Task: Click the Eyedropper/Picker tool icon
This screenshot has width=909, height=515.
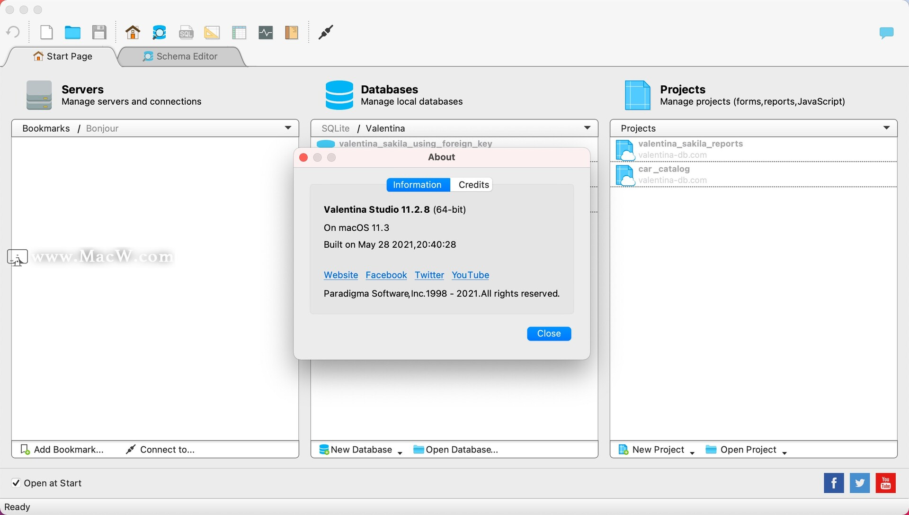Action: [325, 33]
